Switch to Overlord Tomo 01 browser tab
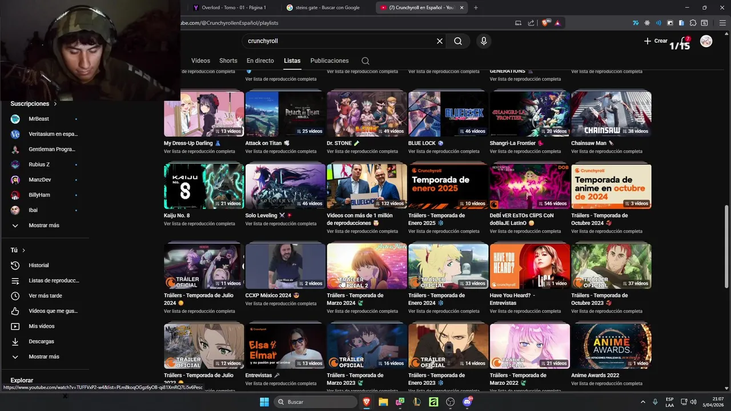 tap(234, 7)
